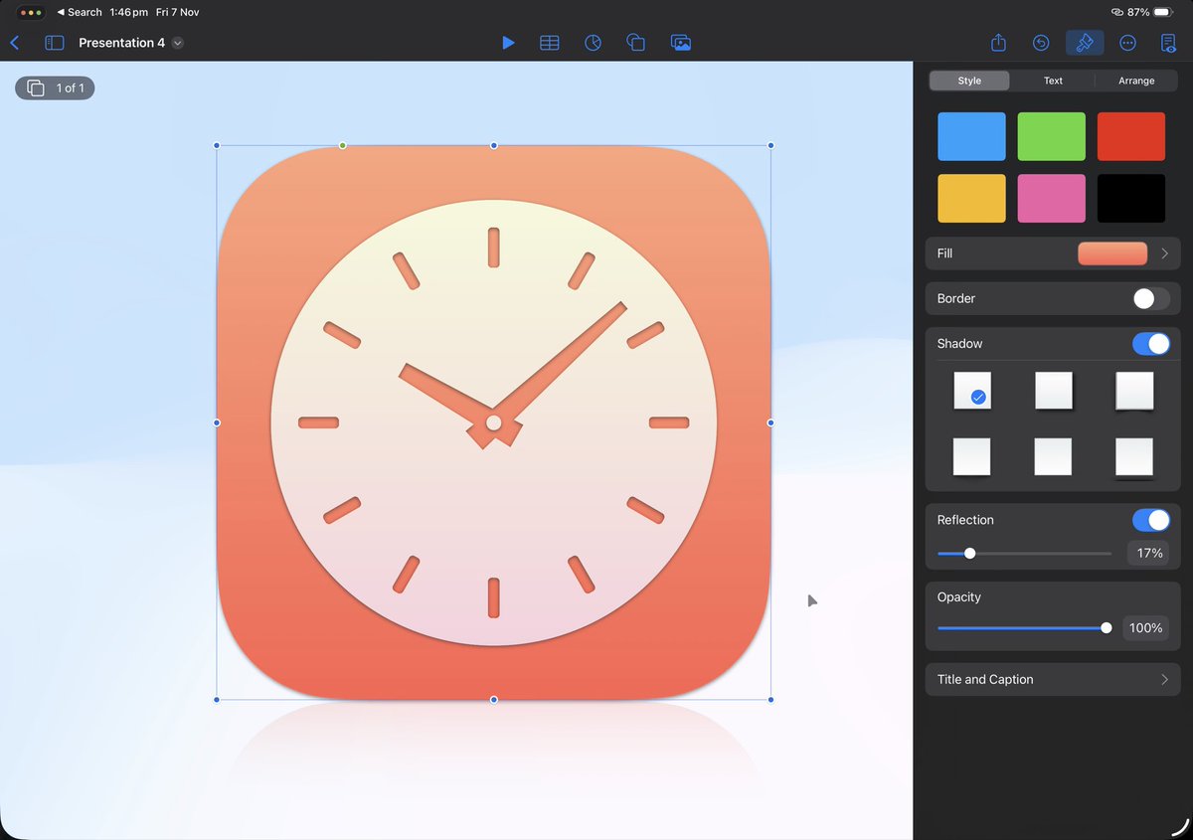1193x840 pixels.
Task: Insert a chart from the toolbar
Action: (593, 43)
